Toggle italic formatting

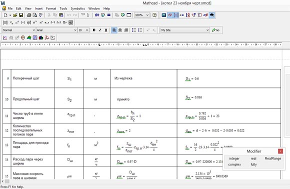coord(100,30)
